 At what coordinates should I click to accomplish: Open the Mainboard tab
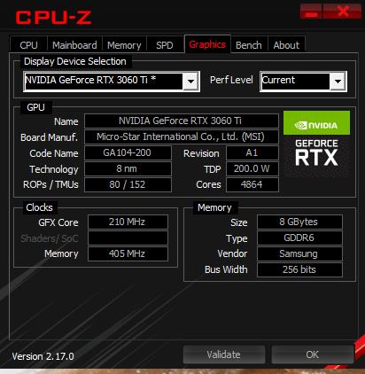pyautogui.click(x=74, y=45)
